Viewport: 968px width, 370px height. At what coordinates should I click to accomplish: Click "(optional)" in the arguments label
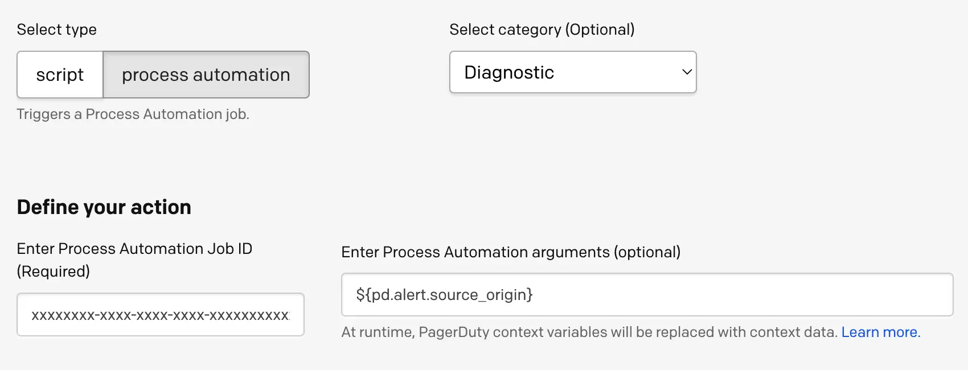647,252
